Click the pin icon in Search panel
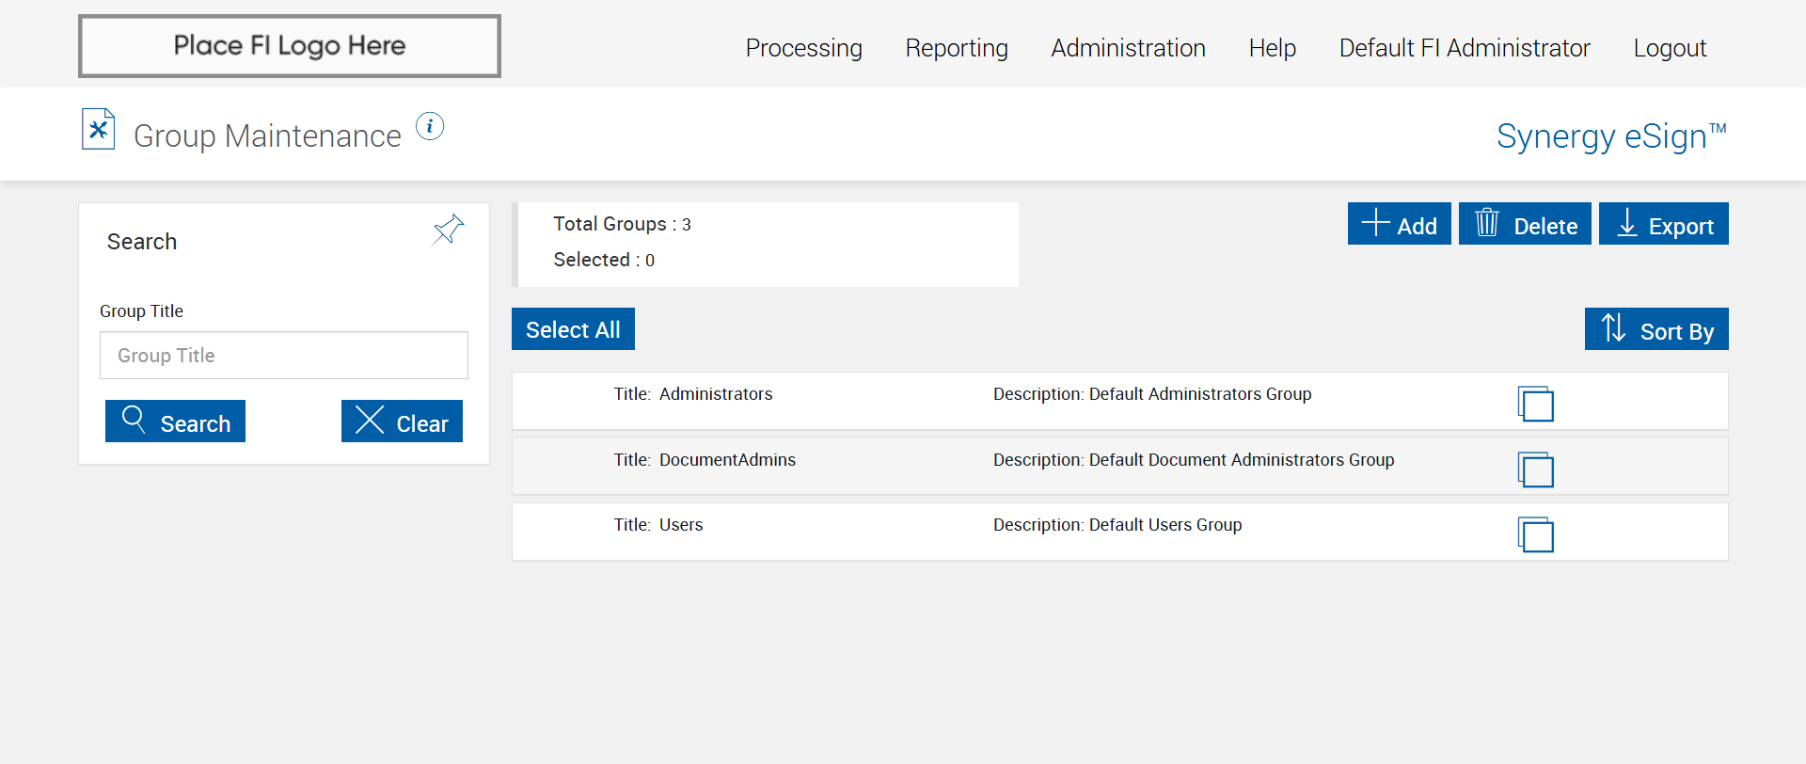1806x764 pixels. coord(448,230)
